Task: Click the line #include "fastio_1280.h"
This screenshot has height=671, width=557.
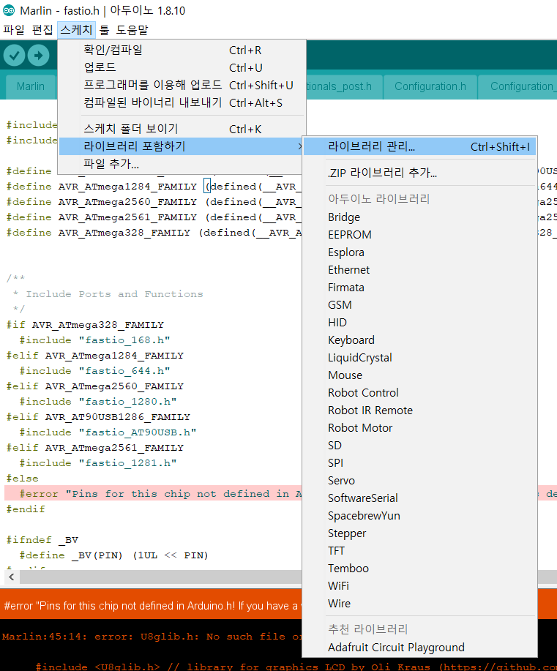Action: 98,402
